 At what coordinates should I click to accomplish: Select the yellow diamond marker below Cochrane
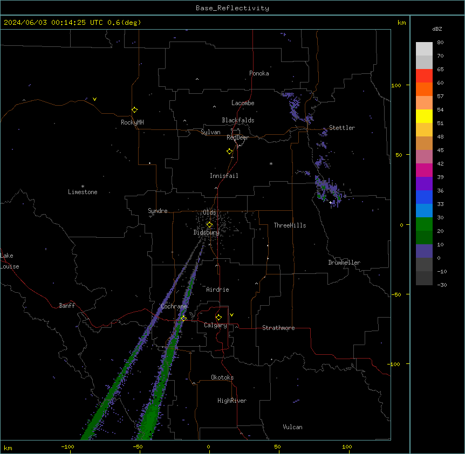pyautogui.click(x=183, y=318)
